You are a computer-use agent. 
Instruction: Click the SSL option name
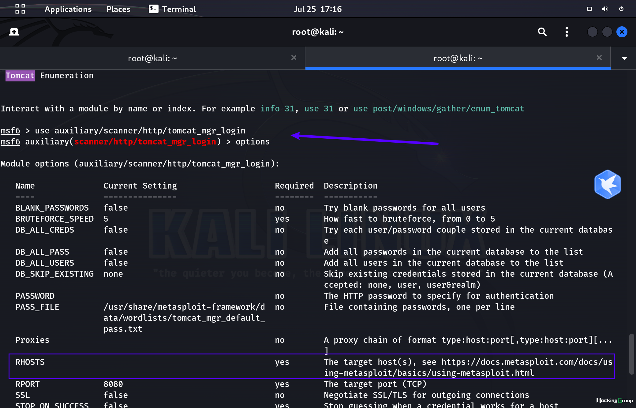[x=23, y=395]
